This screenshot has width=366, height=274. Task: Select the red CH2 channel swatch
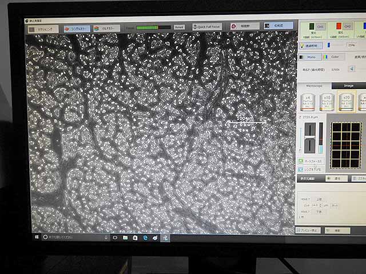[339, 26]
